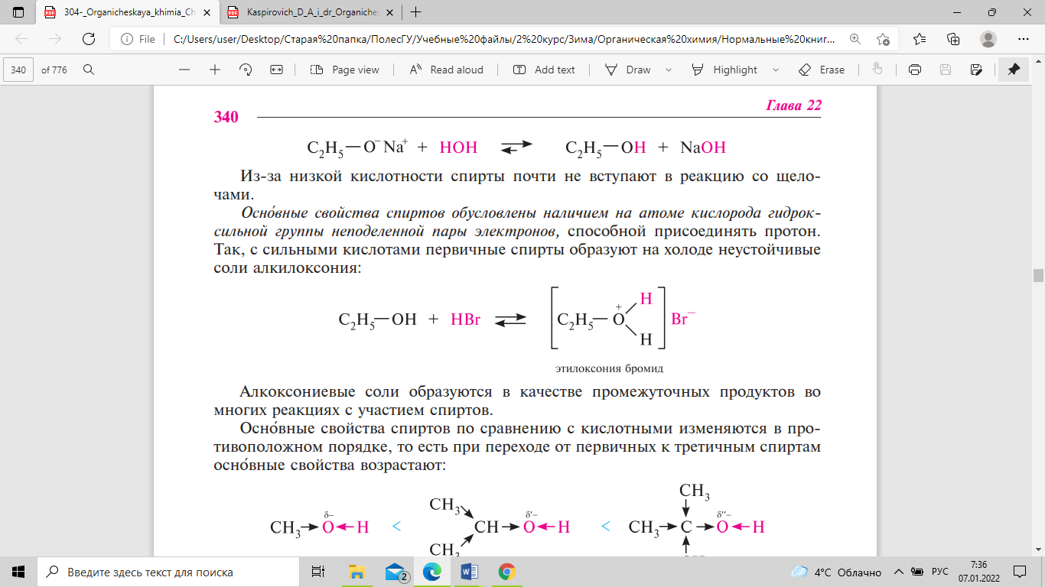Zoom in the PDF with plus
Screen dimensions: 1045x587
[x=215, y=70]
